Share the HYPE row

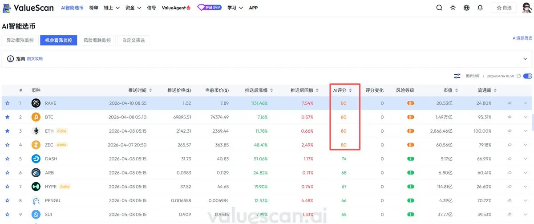(510, 187)
